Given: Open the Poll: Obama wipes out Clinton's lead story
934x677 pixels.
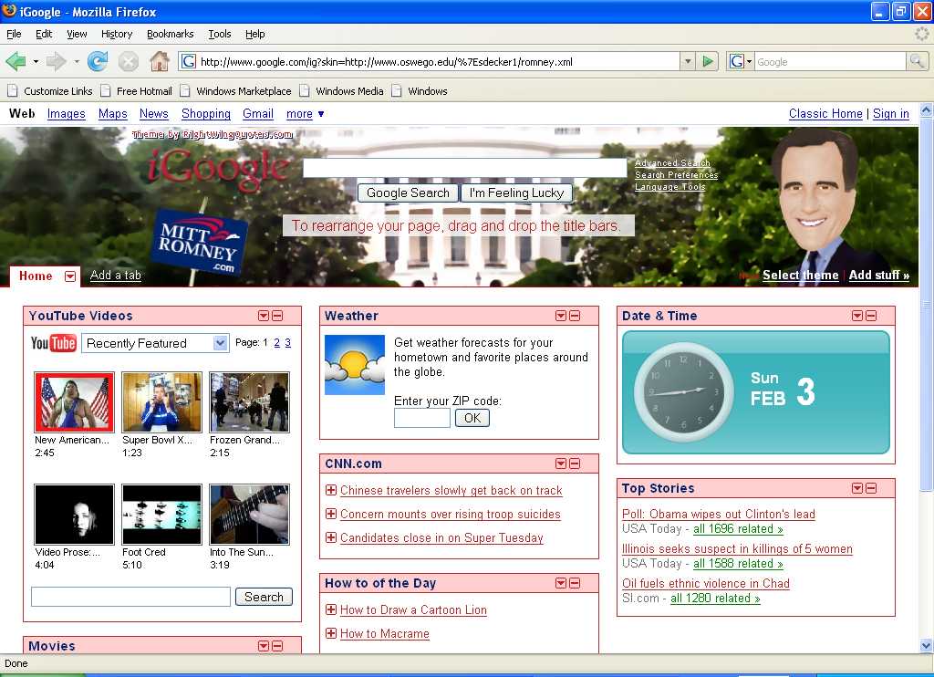Looking at the screenshot, I should point(719,514).
